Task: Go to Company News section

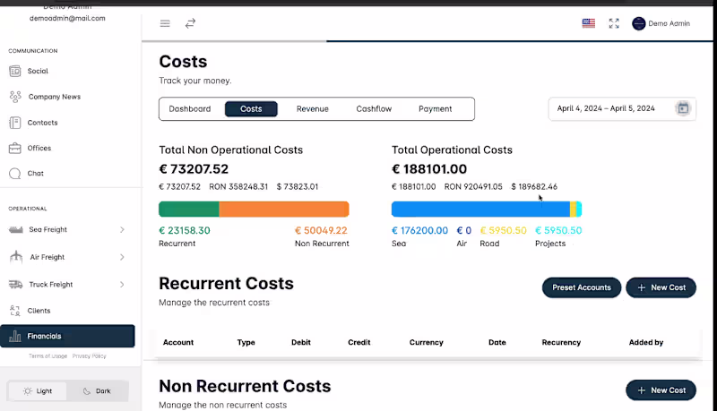Action: [x=54, y=97]
